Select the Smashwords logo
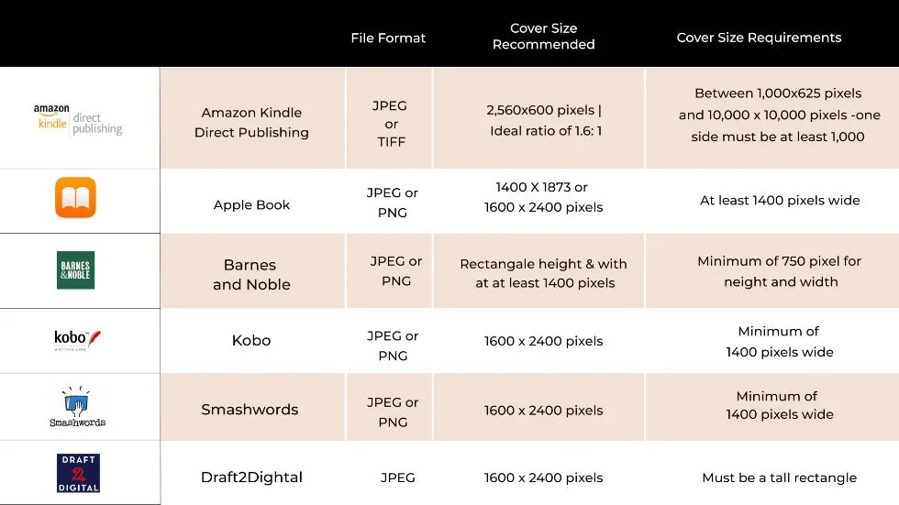Screen dimensions: 899x505 (77, 407)
